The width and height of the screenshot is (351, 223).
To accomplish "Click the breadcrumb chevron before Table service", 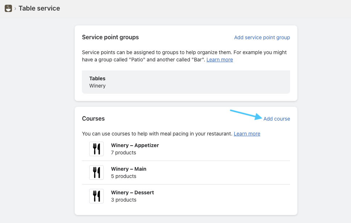I will click(x=15, y=8).
